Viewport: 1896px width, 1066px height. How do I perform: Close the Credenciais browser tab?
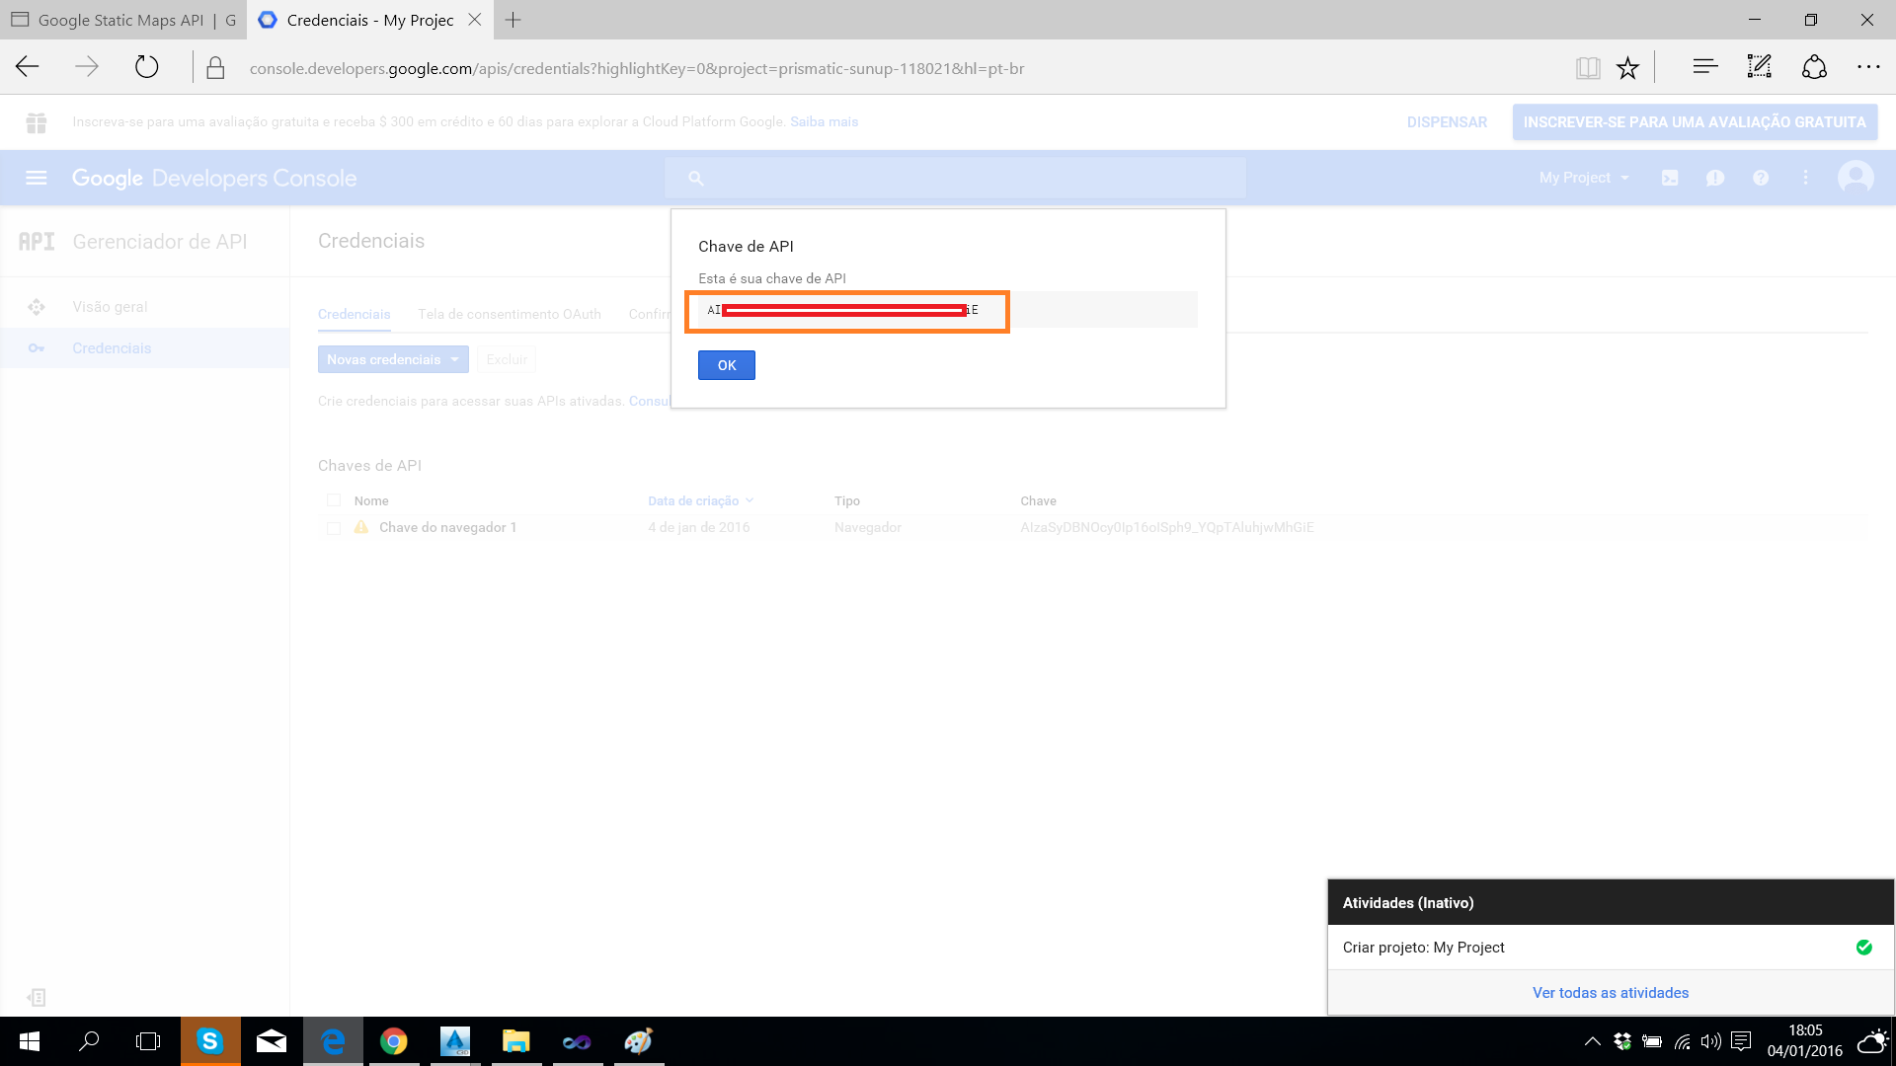point(475,20)
